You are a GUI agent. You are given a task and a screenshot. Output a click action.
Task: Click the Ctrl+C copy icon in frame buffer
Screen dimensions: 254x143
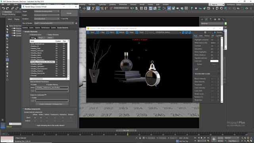coord(108,33)
